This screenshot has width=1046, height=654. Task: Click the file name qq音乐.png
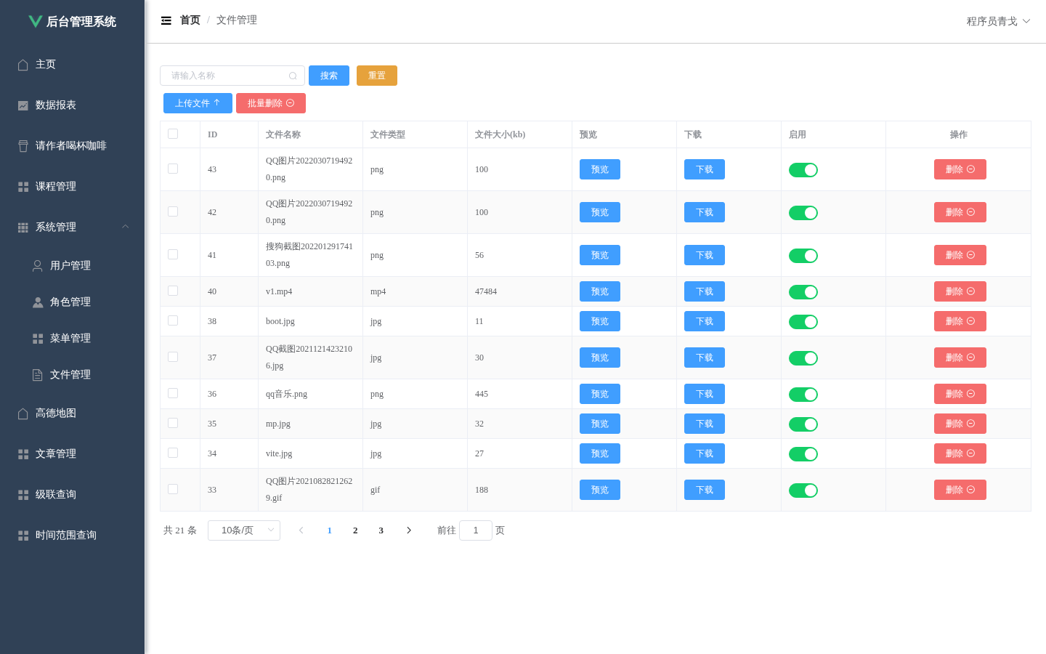coord(286,394)
